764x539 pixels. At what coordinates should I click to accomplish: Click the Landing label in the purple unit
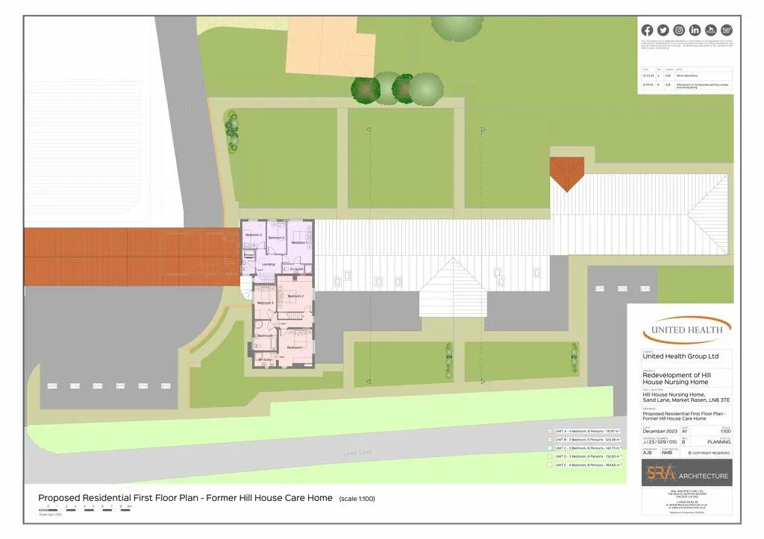(x=269, y=265)
